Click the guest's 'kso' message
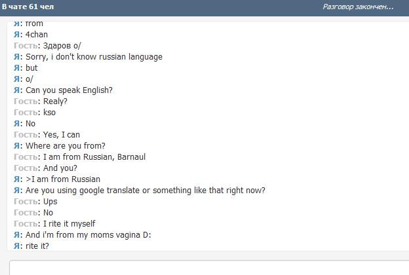Screen dimensions: 409x275 coord(49,112)
